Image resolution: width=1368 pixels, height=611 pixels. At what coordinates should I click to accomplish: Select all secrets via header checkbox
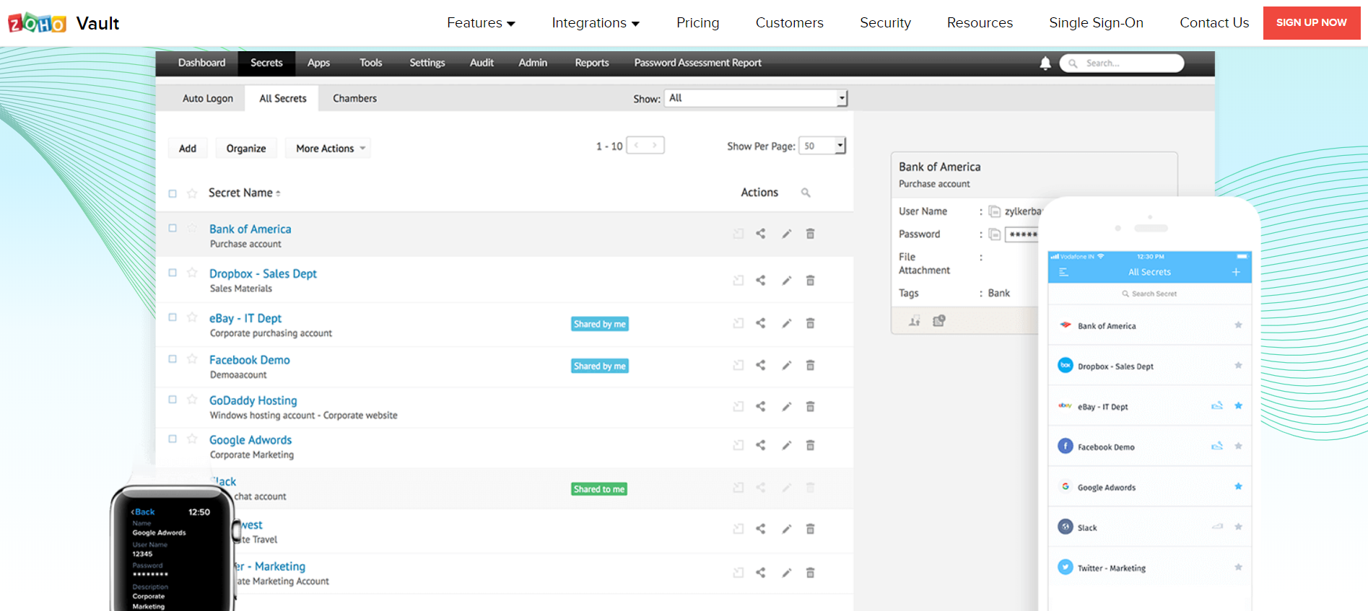173,193
